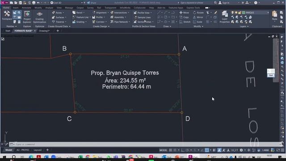Open Layer Properties manager
The height and width of the screenshot is (161, 286).
point(224,17)
